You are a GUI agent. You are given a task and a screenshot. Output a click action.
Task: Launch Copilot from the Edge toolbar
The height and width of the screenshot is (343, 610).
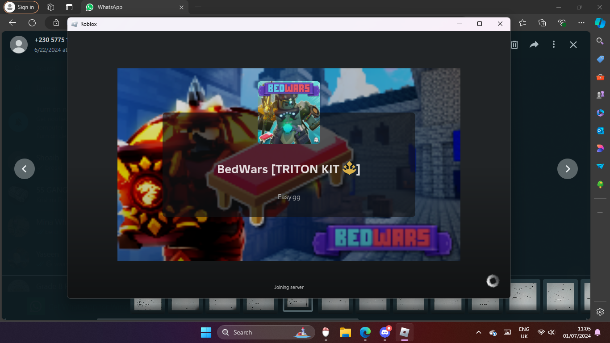pos(600,23)
